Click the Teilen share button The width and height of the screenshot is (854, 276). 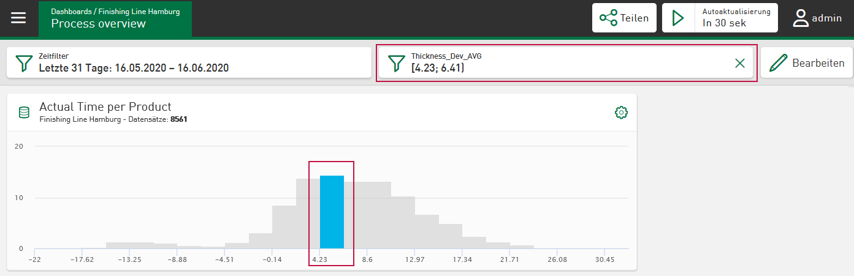pos(624,18)
